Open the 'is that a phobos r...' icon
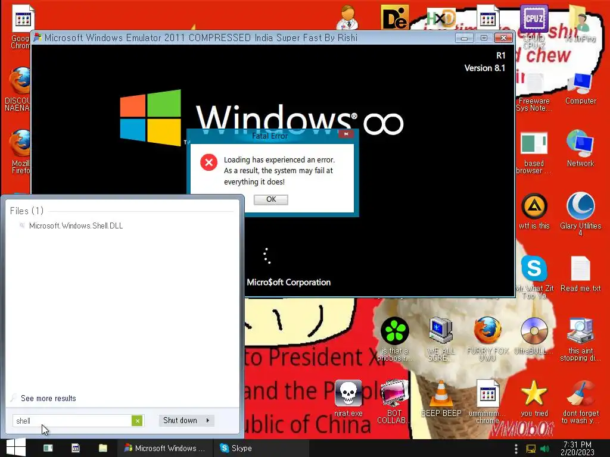Screen dimensions: 610x457 (x=394, y=339)
